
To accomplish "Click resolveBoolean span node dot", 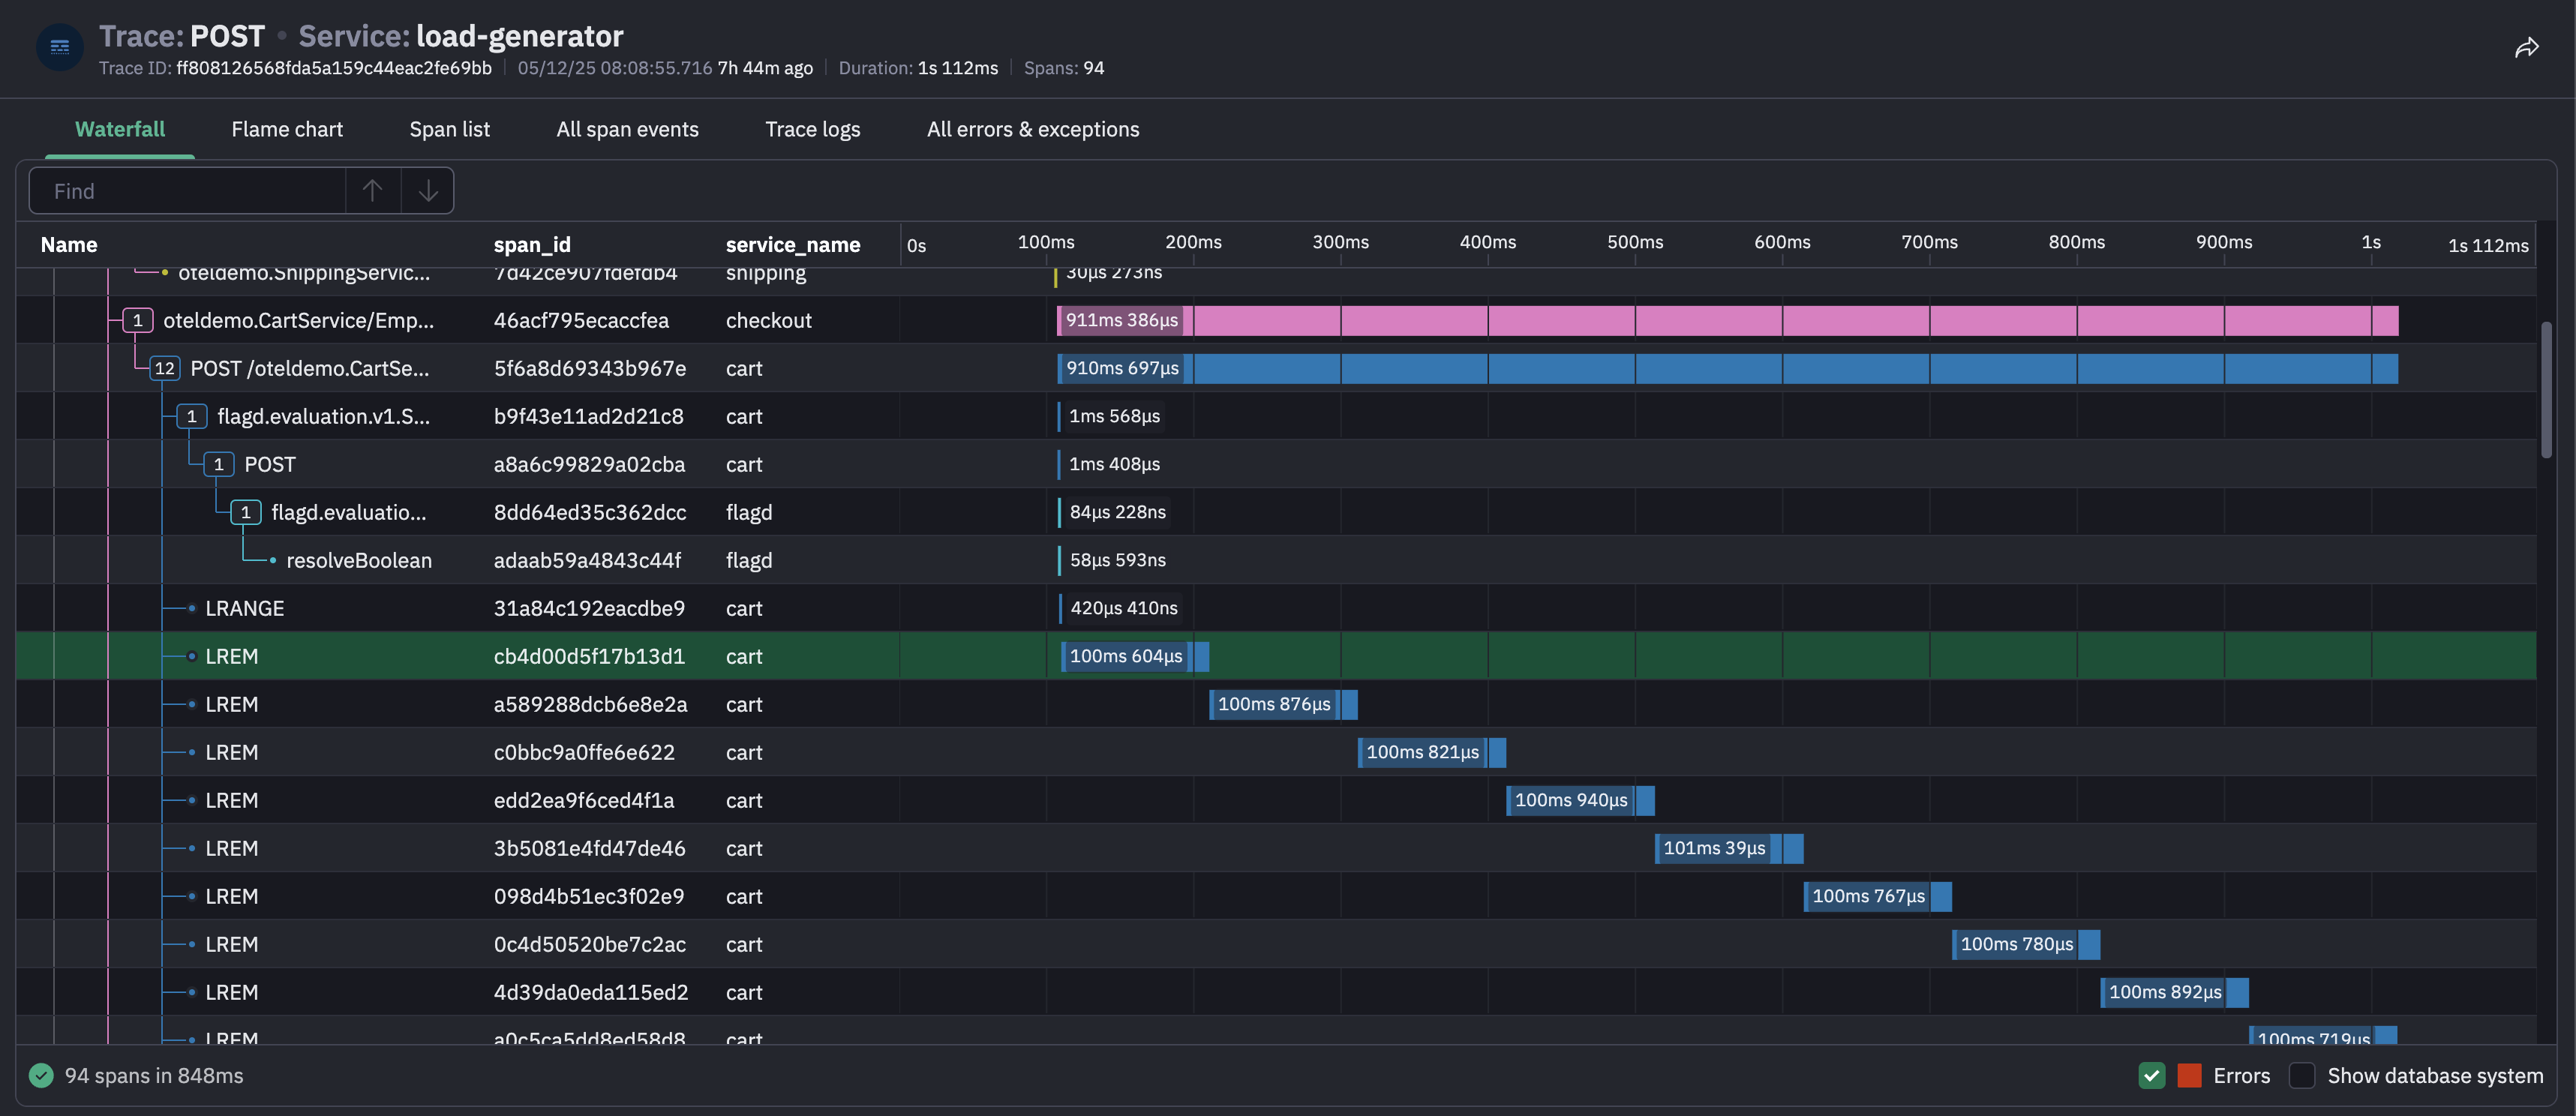I will 272,560.
